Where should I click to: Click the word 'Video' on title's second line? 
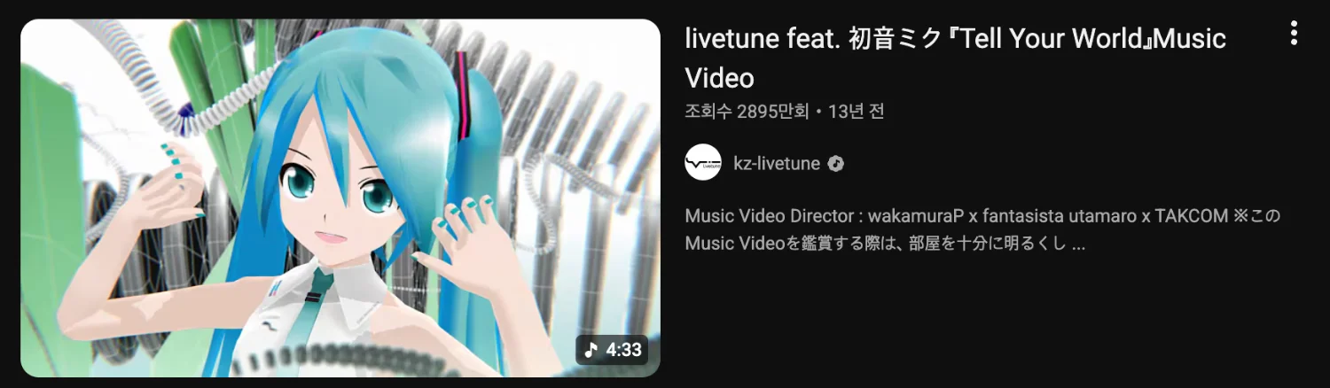(x=720, y=78)
